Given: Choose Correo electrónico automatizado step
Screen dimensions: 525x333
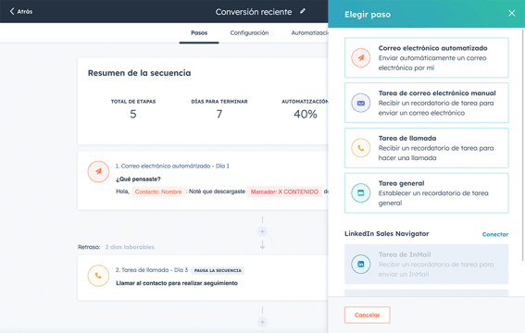Looking at the screenshot, I should point(426,58).
